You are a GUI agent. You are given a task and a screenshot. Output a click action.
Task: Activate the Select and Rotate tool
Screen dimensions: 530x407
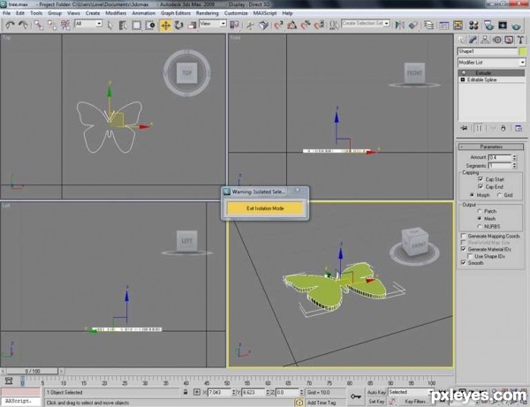point(178,26)
